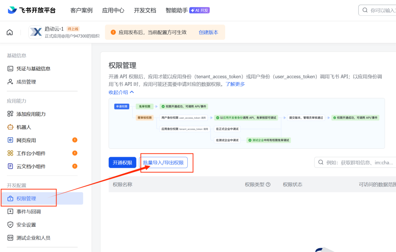Click the 权限状态 column header
This screenshot has width=396, height=252.
point(293,184)
